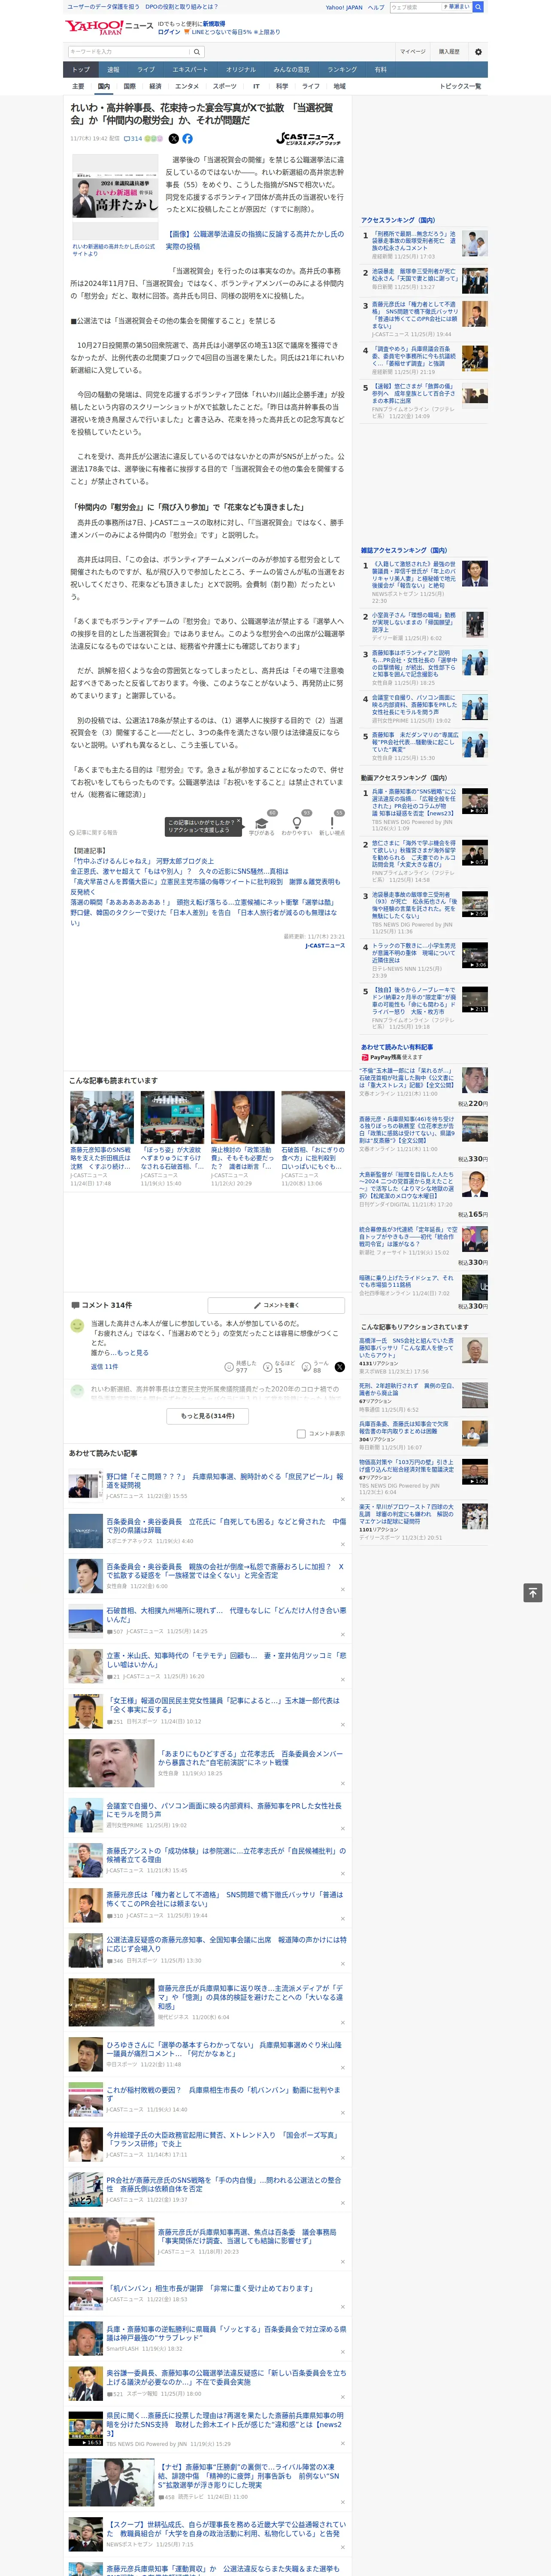Open 高橋洋一氏 reaction-ranked article
Image resolution: width=551 pixels, height=2576 pixels.
(x=407, y=1348)
